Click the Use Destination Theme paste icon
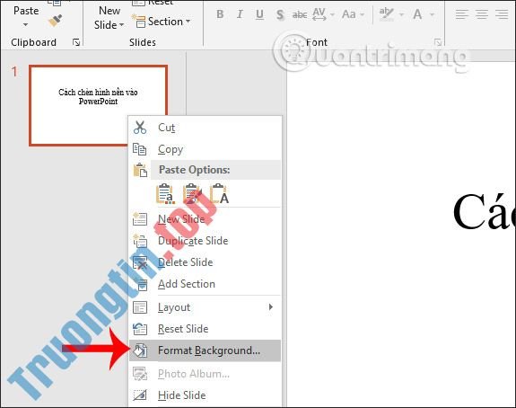The image size is (516, 408). tap(165, 193)
